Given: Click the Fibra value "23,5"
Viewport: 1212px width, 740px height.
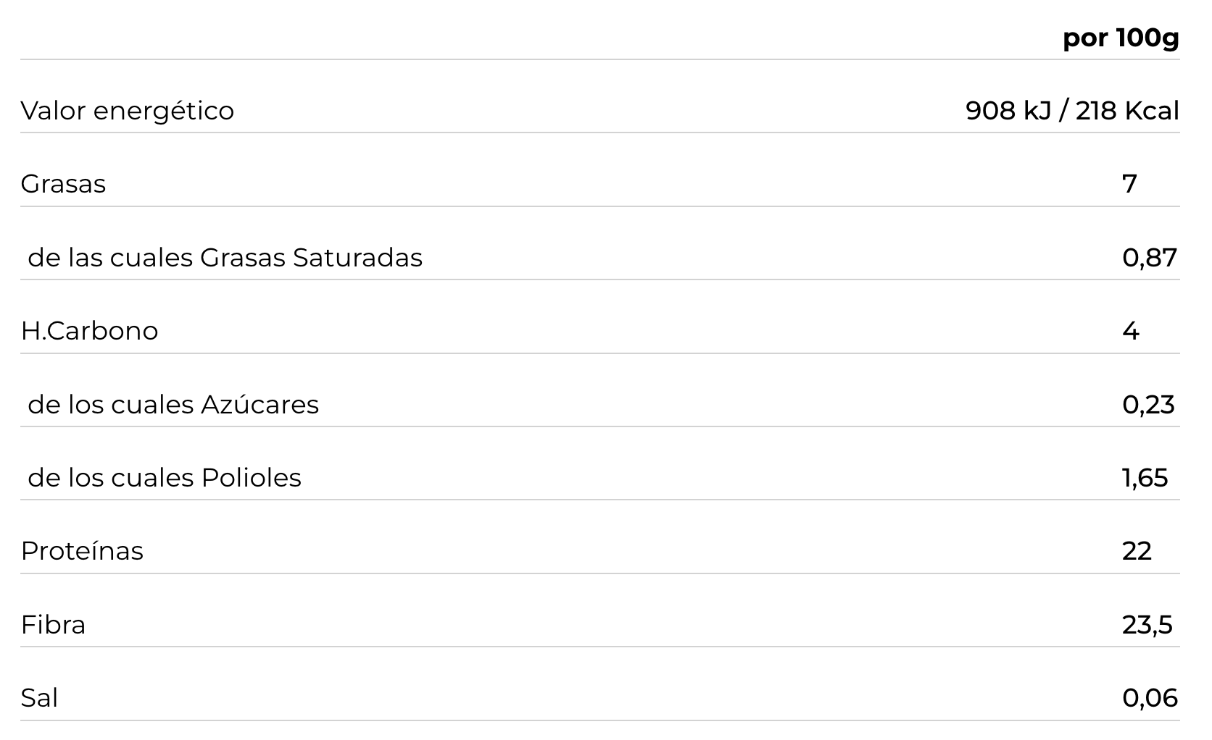Looking at the screenshot, I should (1147, 625).
